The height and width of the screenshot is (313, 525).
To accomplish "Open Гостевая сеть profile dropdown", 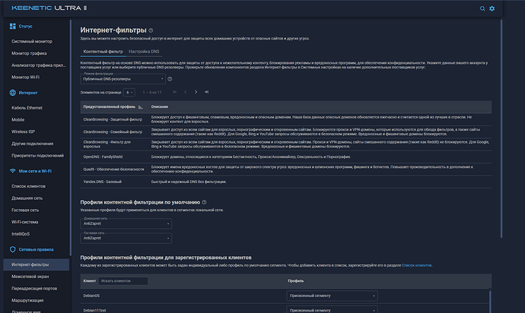I will [x=126, y=238].
